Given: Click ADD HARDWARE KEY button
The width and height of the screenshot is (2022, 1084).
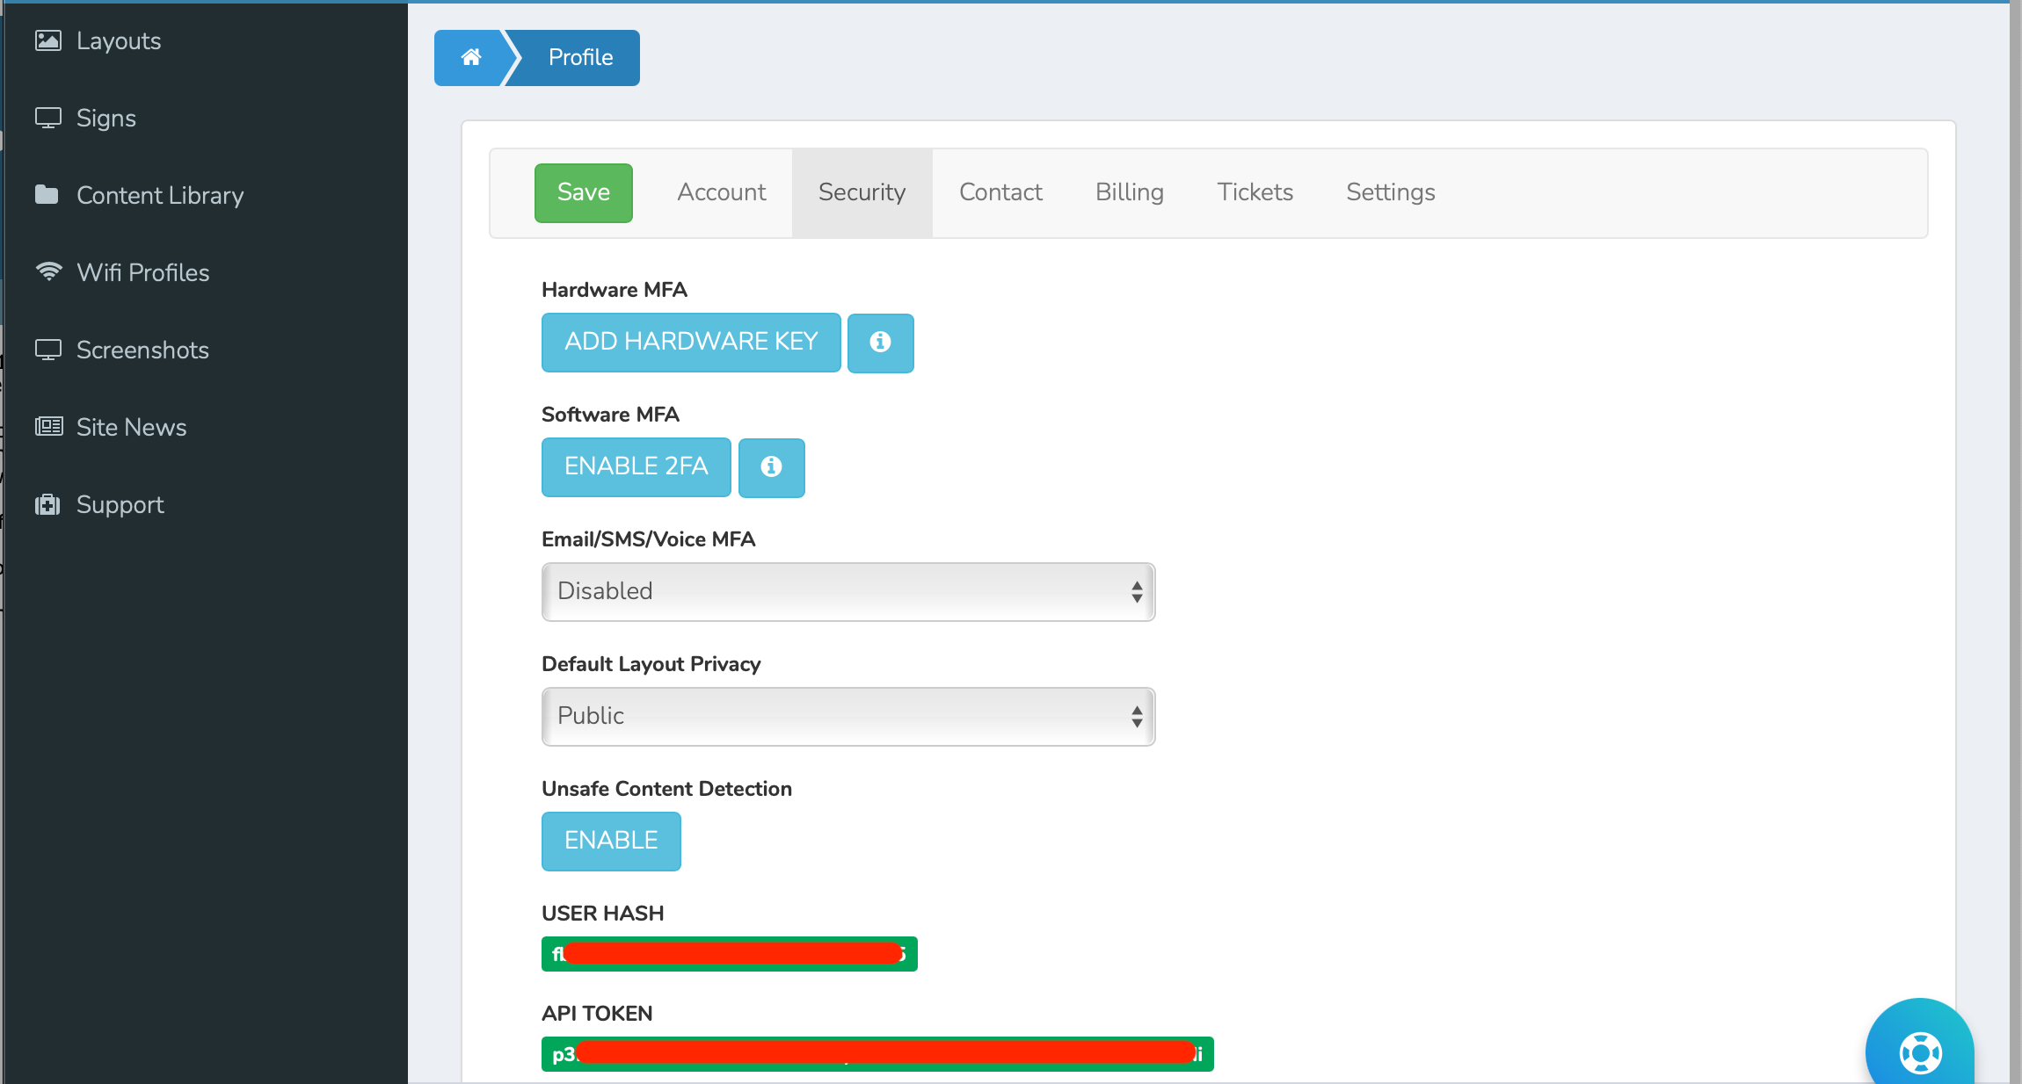Looking at the screenshot, I should click(x=691, y=343).
